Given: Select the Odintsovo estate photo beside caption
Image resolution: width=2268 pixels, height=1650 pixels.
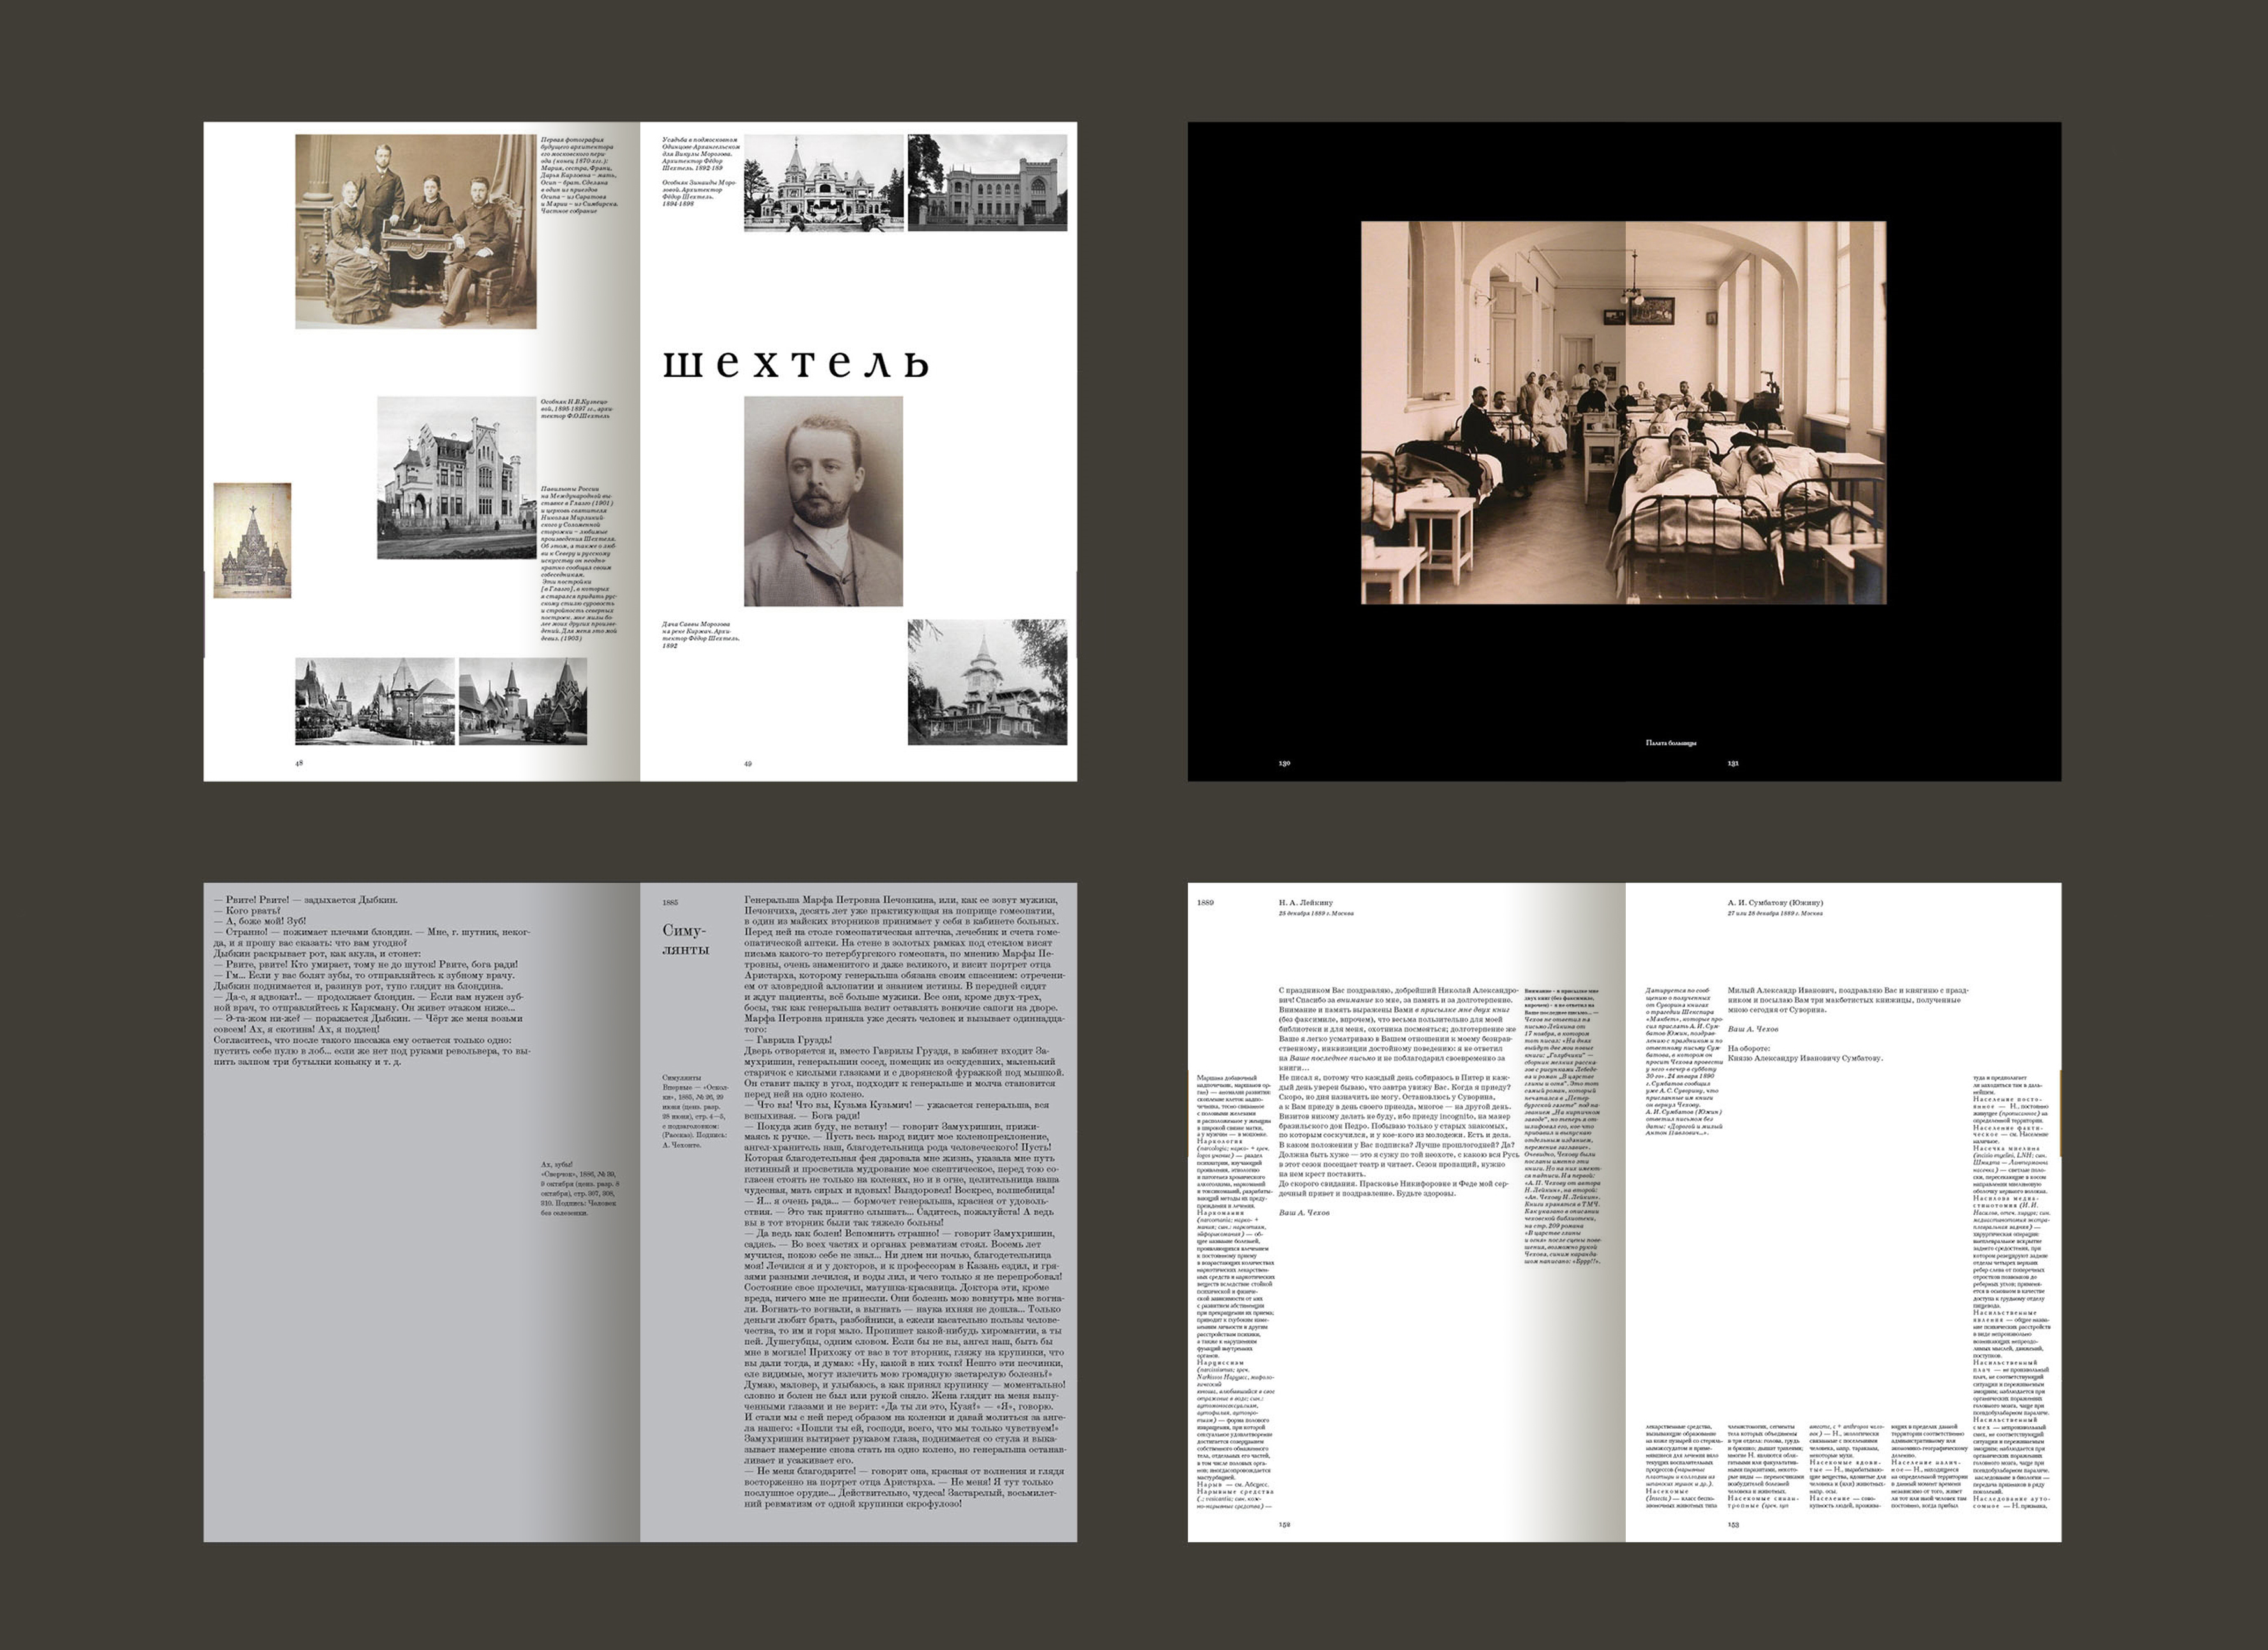Looking at the screenshot, I should coord(823,183).
